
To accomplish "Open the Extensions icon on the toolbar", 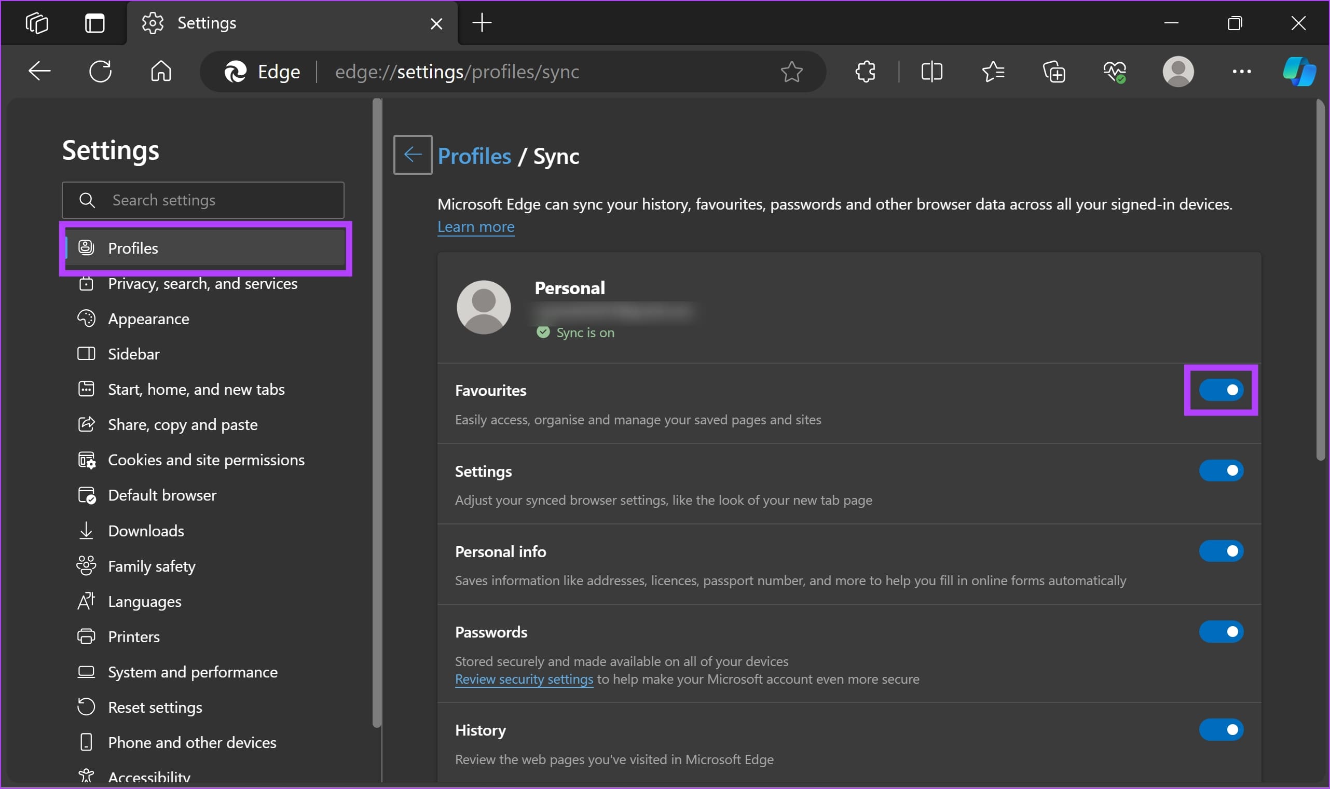I will (x=864, y=71).
